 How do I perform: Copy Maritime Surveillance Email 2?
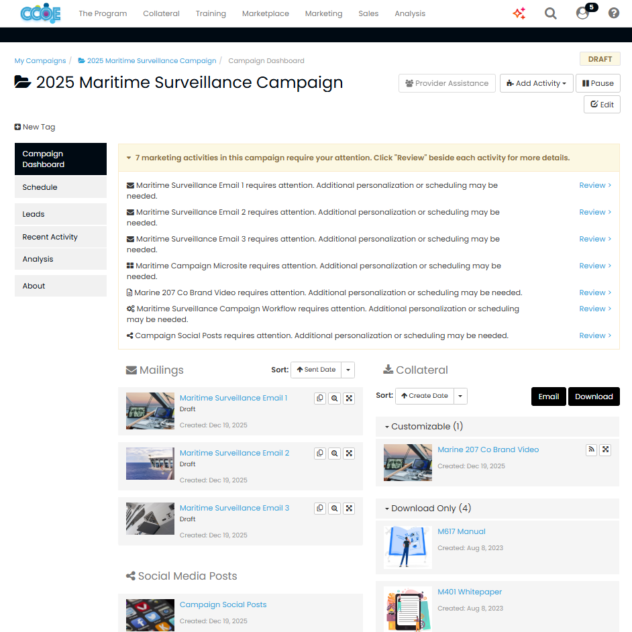pos(320,454)
